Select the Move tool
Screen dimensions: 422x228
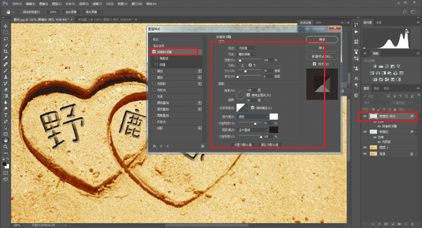5,26
